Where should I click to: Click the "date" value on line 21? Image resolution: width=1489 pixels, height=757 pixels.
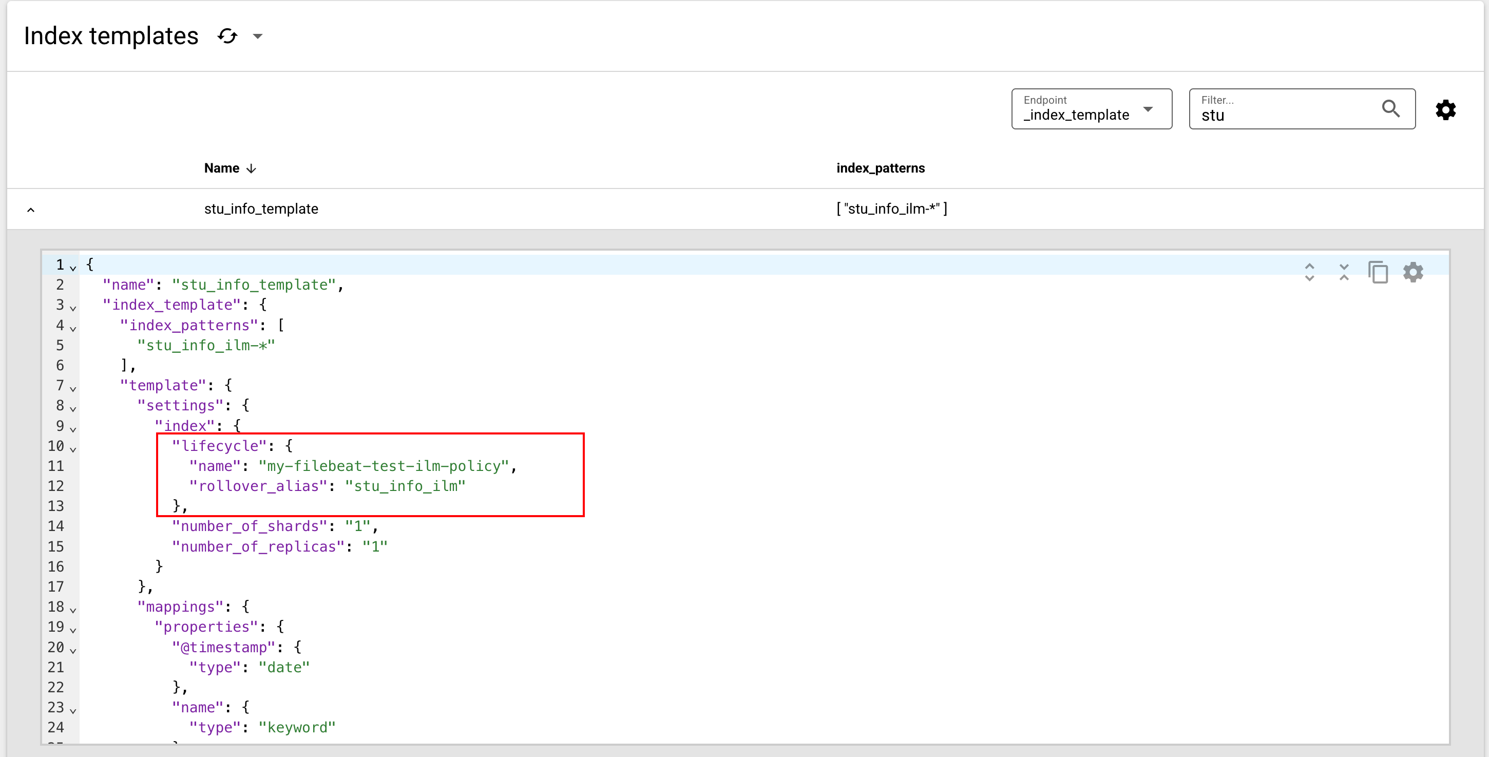pos(284,667)
